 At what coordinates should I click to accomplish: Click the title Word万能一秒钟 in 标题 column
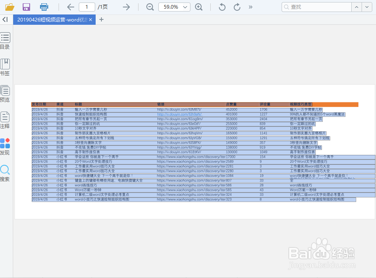88,190
